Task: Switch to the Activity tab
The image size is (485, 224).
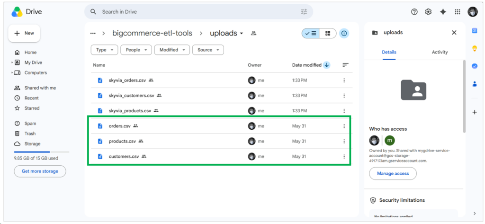Action: click(x=440, y=52)
